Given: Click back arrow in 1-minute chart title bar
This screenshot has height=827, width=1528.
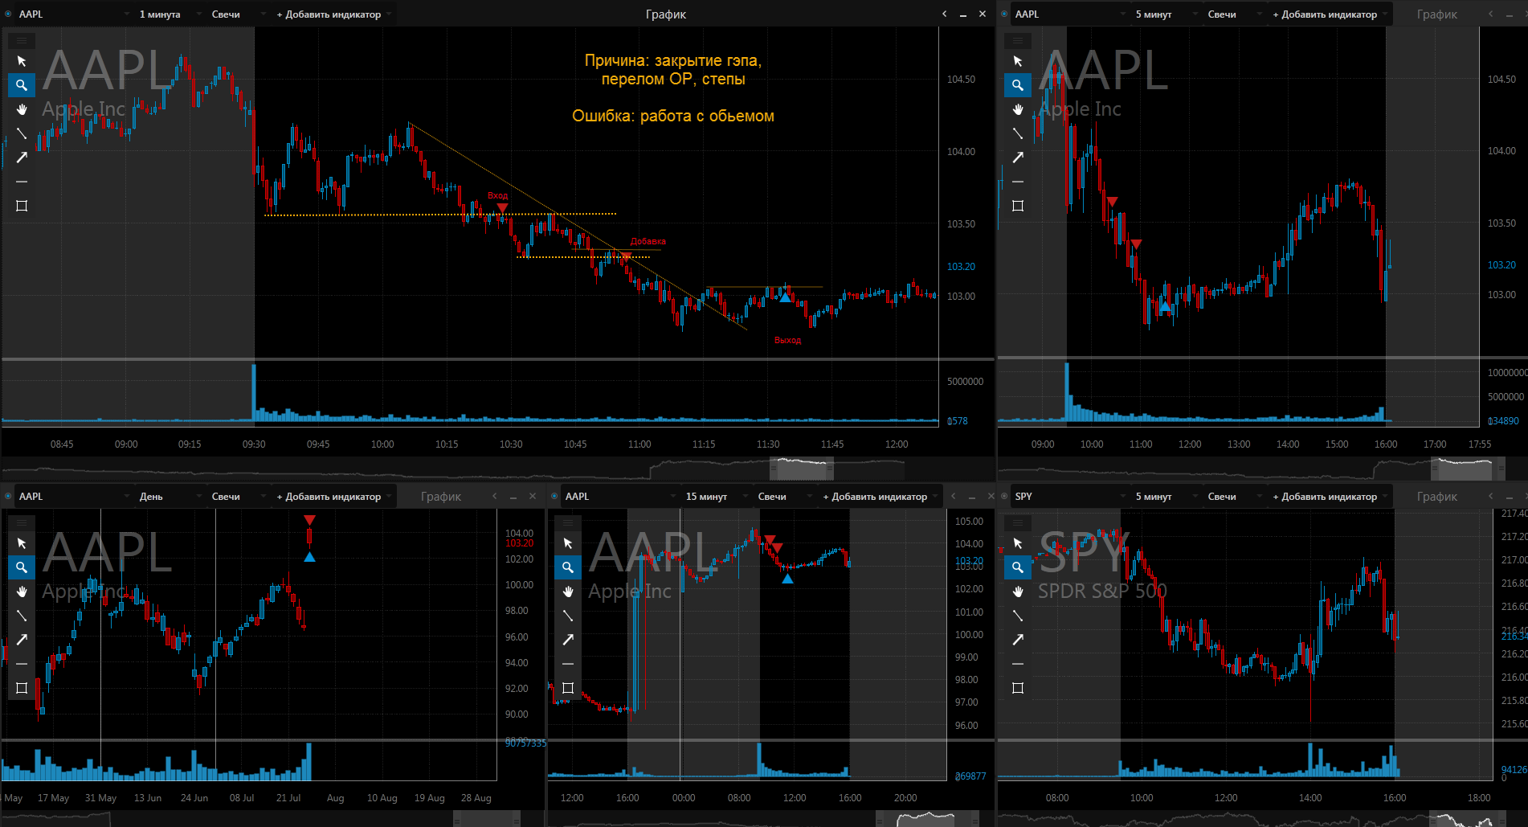Looking at the screenshot, I should pos(945,14).
